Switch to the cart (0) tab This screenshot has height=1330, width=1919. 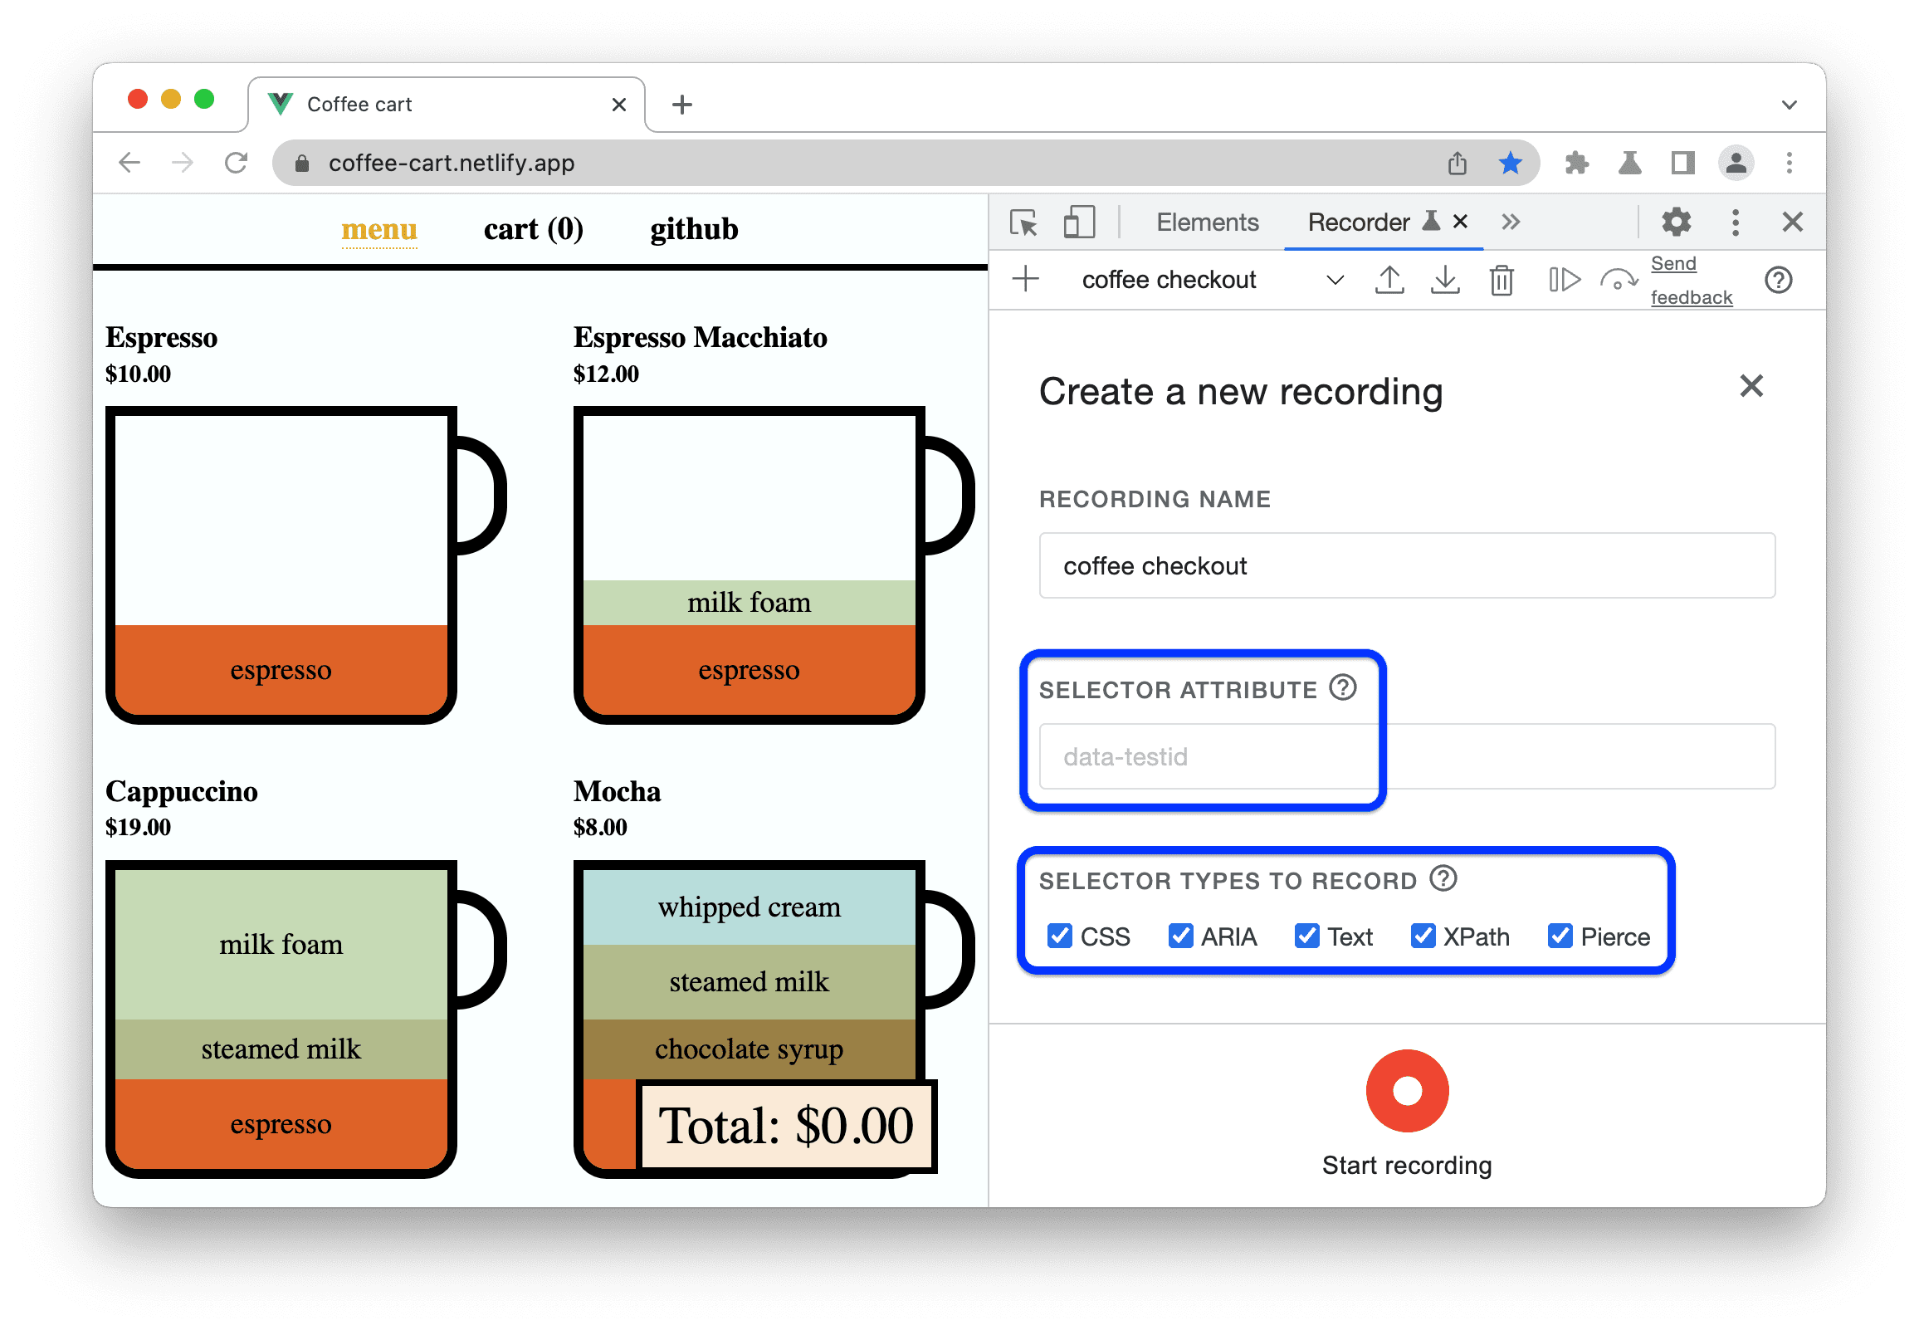coord(532,231)
